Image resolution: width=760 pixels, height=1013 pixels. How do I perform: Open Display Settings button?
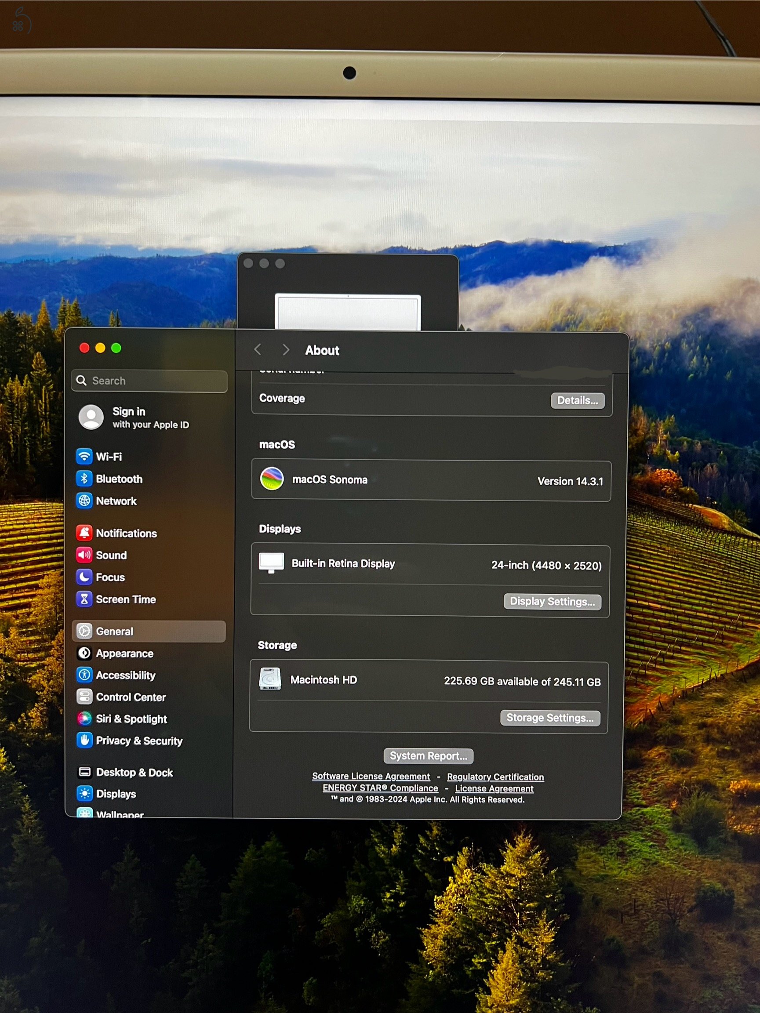coord(553,601)
